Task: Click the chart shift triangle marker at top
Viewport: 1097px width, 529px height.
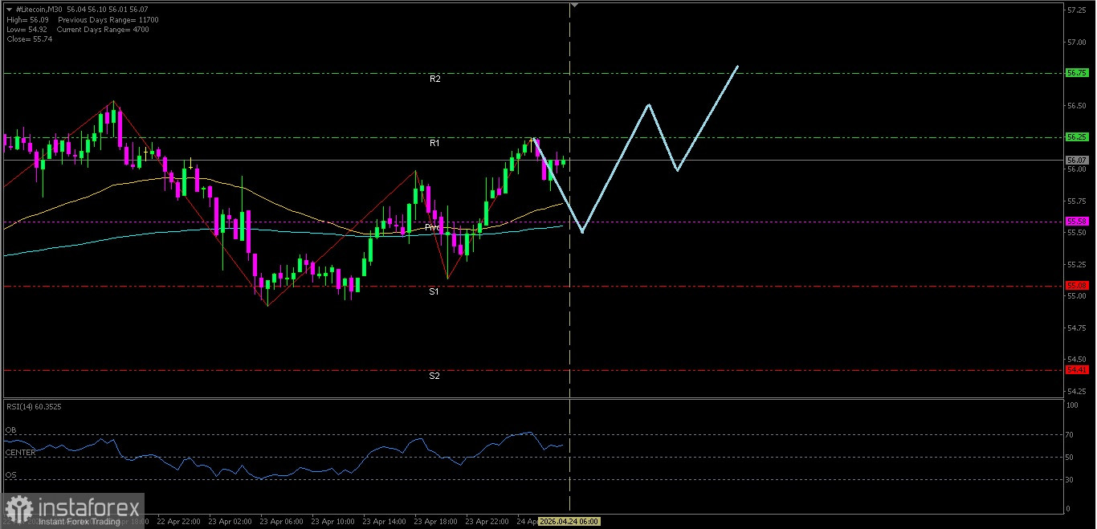Action: (573, 6)
